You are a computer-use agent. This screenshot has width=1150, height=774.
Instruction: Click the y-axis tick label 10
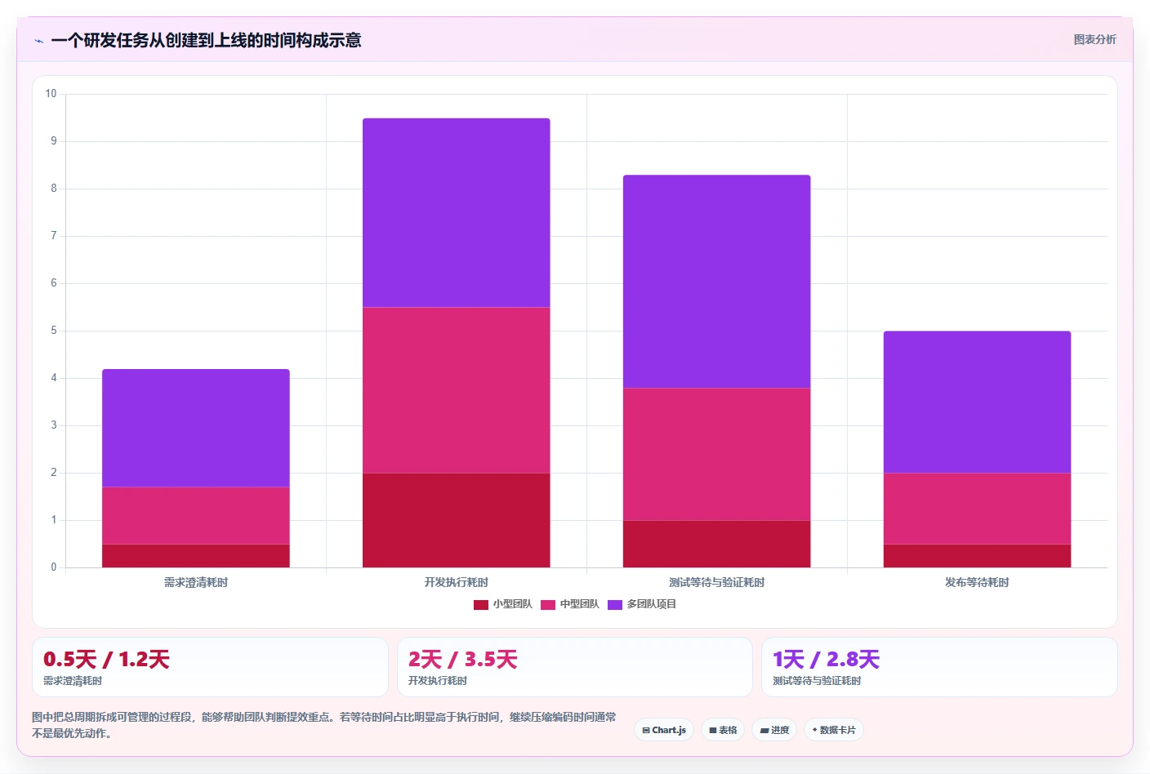coord(51,94)
